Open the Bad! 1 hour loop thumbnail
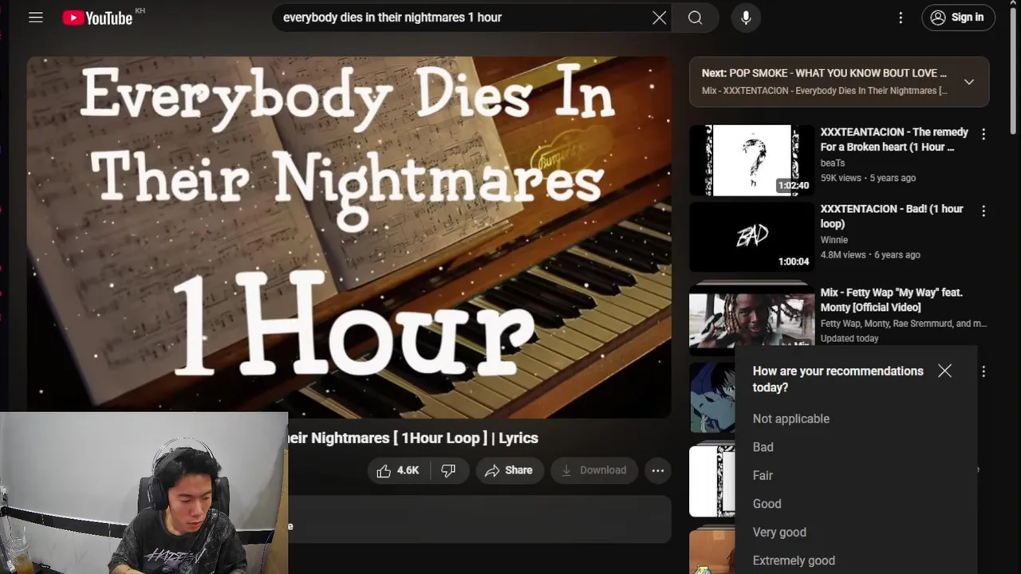1021x574 pixels. click(752, 237)
